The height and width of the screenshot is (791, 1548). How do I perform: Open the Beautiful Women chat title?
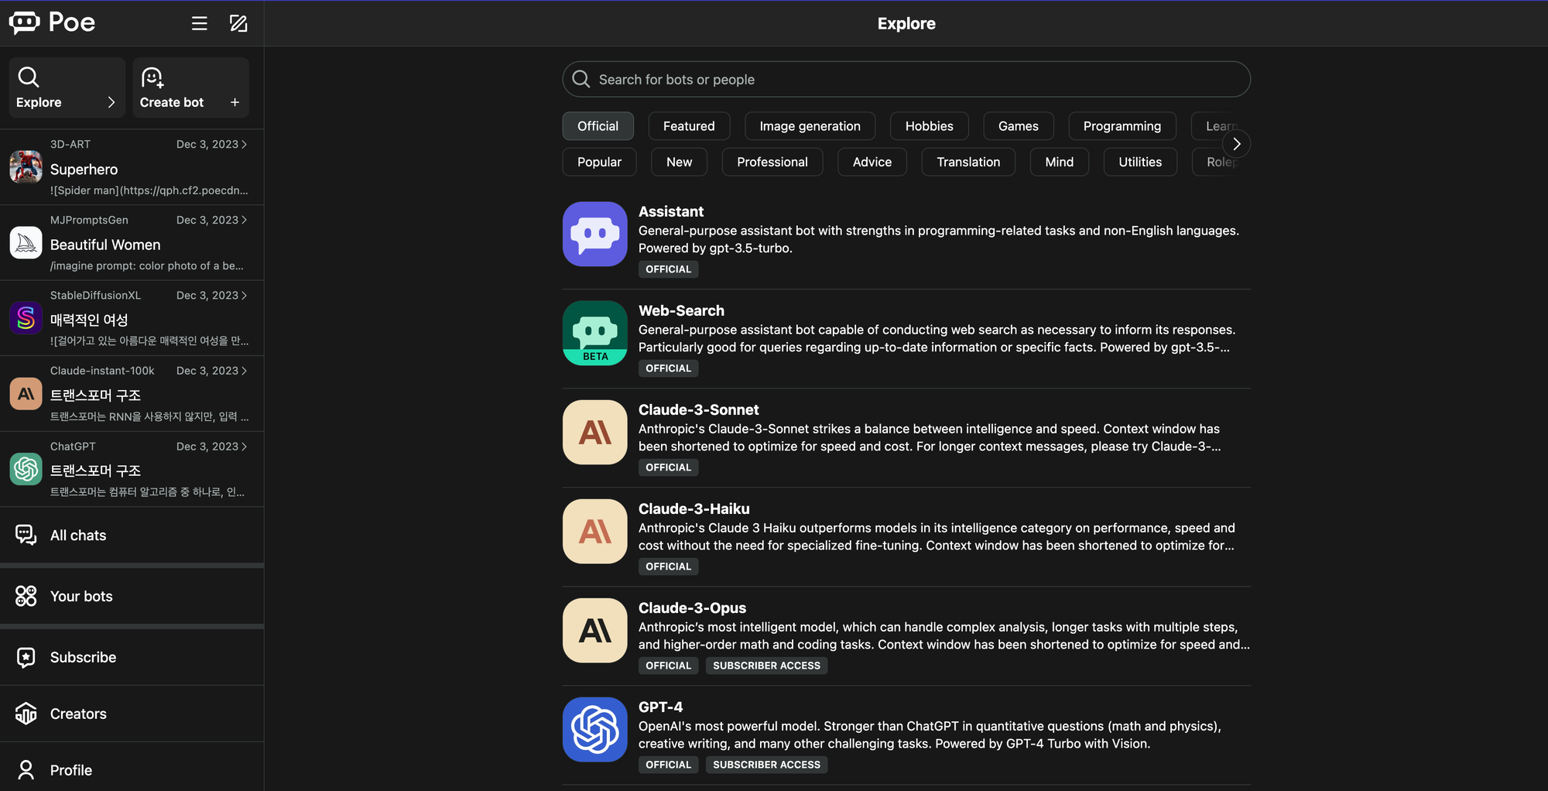pos(105,245)
